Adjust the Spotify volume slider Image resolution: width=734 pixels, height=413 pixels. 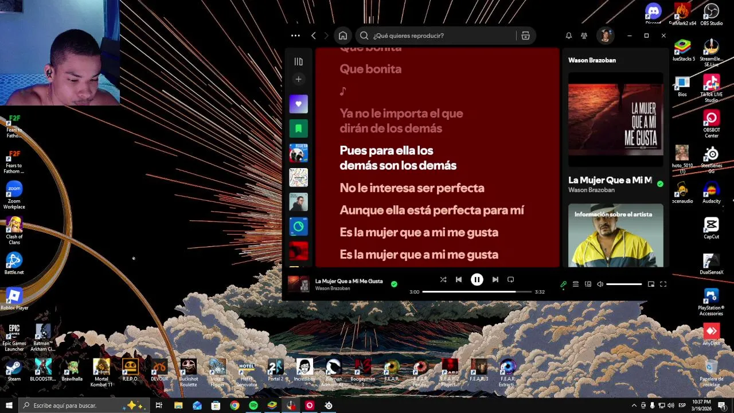624,284
